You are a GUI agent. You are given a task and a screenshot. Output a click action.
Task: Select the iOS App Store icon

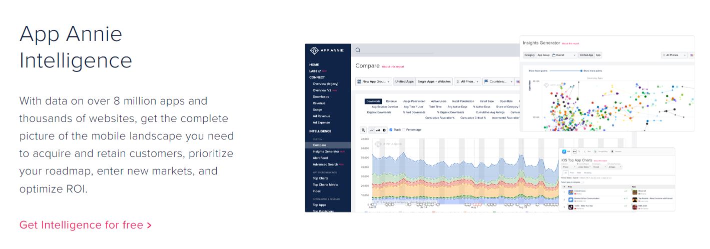tap(564, 151)
